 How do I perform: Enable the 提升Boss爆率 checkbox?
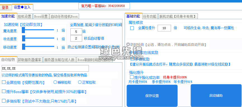pos(4,91)
